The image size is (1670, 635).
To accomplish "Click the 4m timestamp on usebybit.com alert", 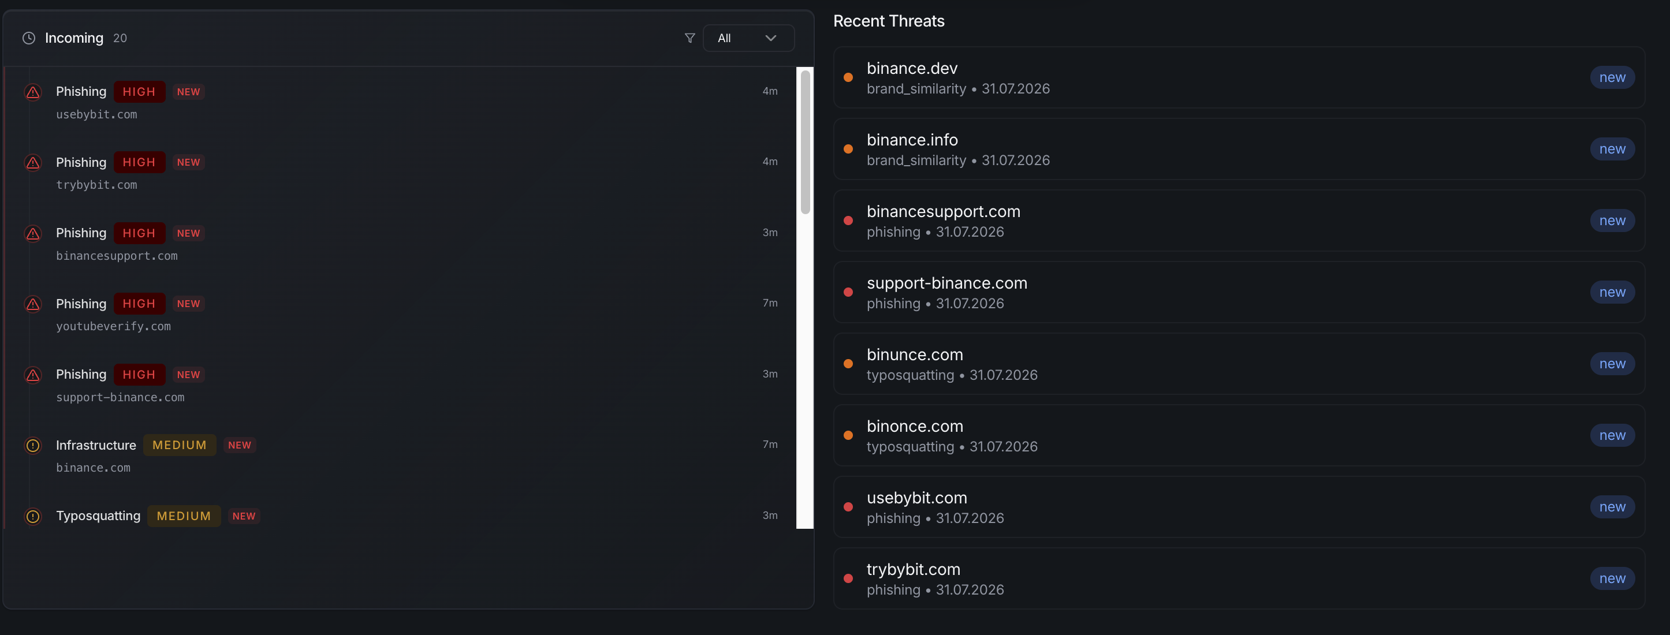I will (x=770, y=91).
